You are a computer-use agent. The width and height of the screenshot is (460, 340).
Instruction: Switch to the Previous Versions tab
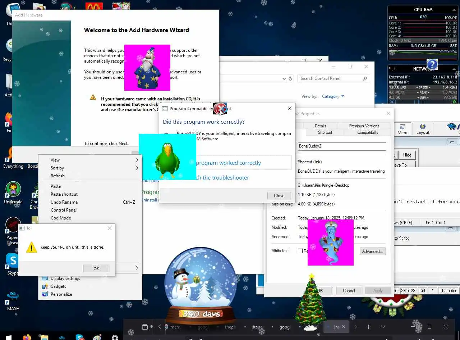coord(364,126)
